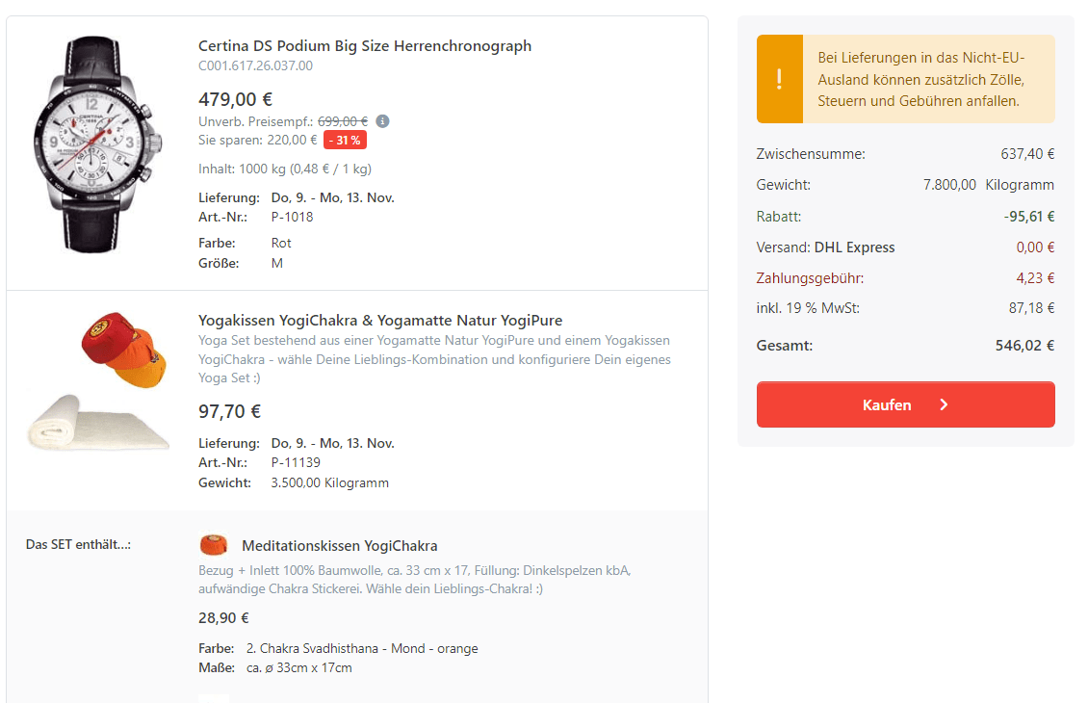Click the yoga set price 97,70 €

tap(229, 411)
